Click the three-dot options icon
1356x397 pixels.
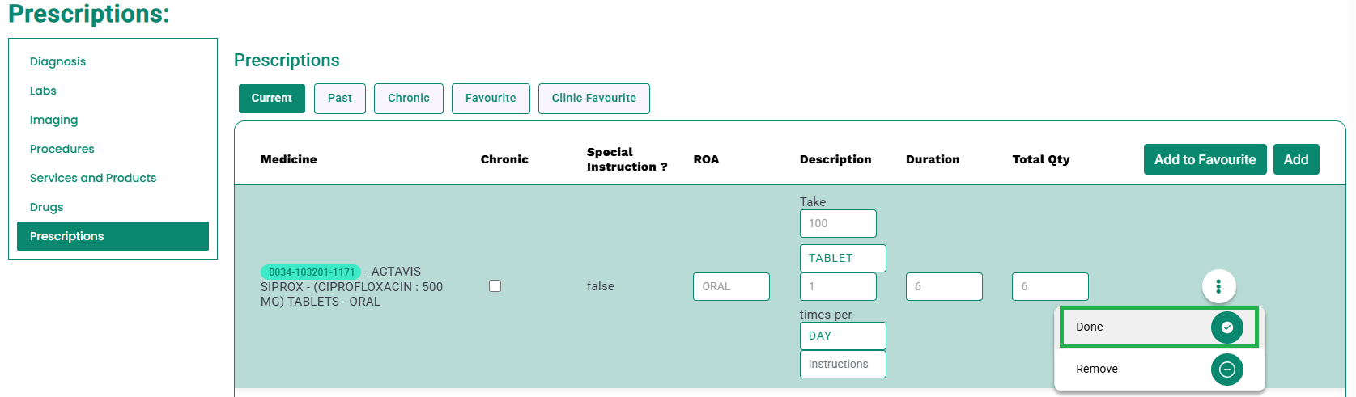1218,285
